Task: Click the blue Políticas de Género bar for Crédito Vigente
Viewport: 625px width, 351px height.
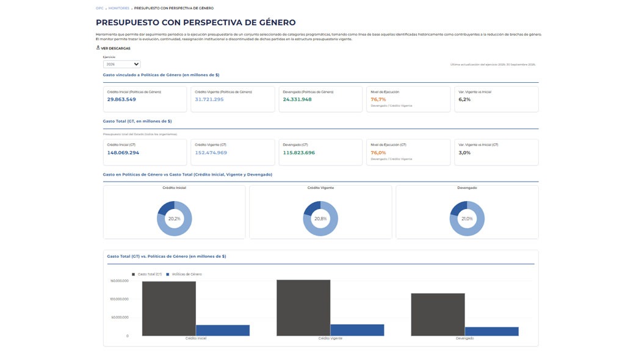Action: coord(357,330)
